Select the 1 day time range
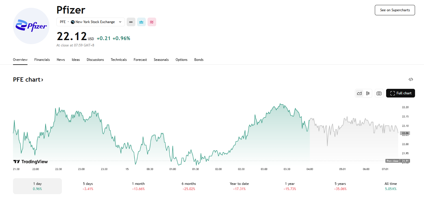 pyautogui.click(x=37, y=186)
